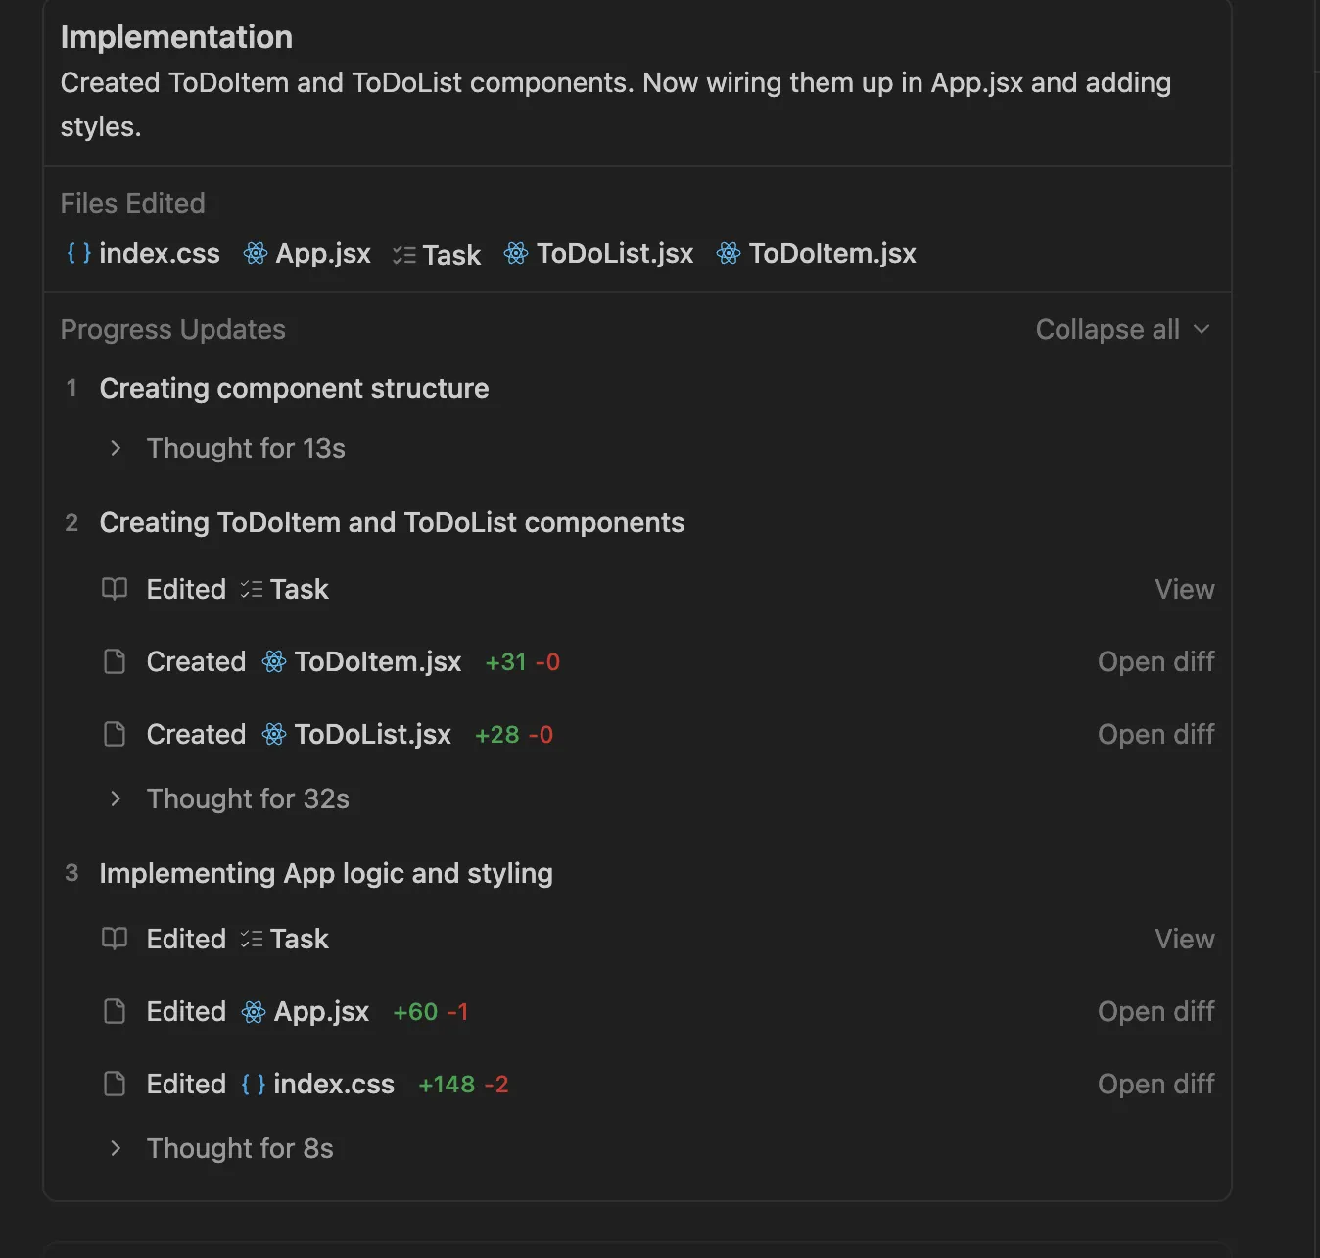This screenshot has height=1258, width=1320.
Task: Click the checklist icon beside Task in Files Edited
Action: point(404,255)
